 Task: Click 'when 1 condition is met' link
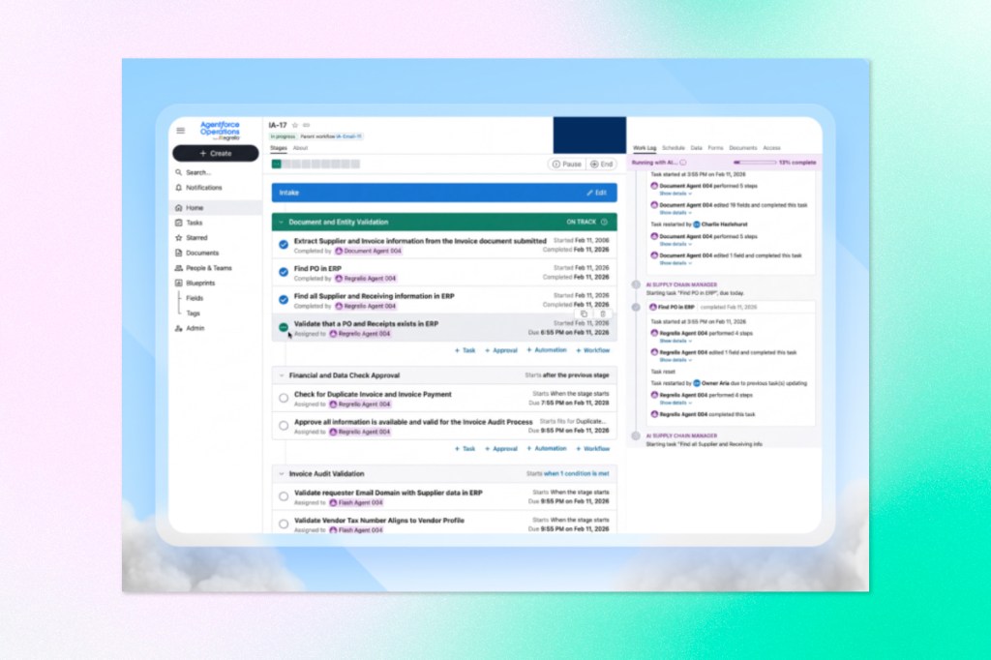(x=577, y=473)
